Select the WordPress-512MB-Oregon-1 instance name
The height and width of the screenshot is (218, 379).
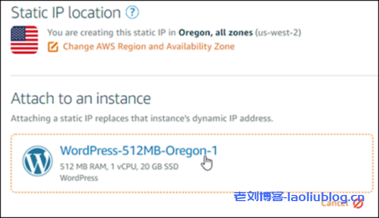tap(138, 151)
